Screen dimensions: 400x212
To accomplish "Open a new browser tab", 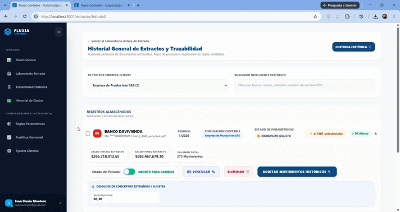I will click(x=138, y=5).
